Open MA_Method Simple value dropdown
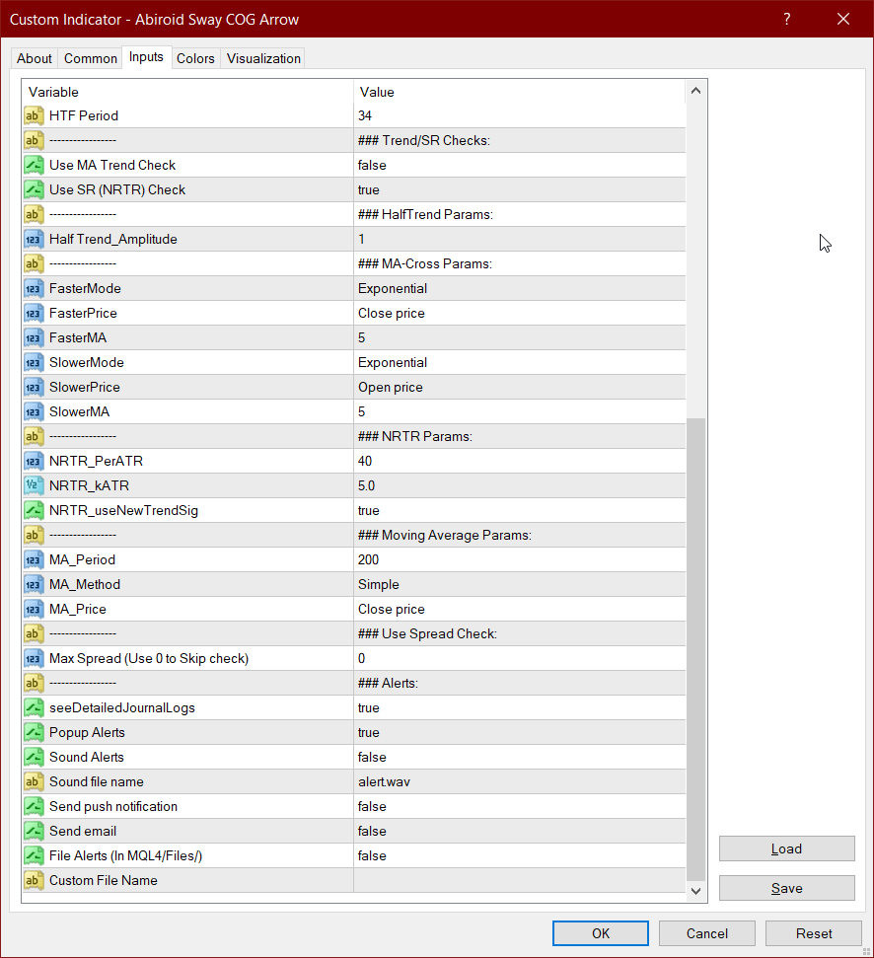 coord(519,584)
